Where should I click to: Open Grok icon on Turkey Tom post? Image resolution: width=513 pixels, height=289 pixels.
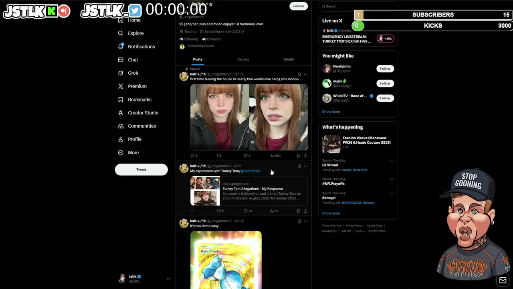pyautogui.click(x=299, y=166)
